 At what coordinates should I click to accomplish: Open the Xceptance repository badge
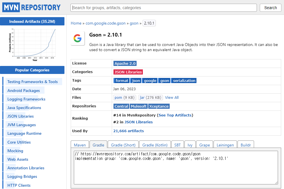[159, 106]
